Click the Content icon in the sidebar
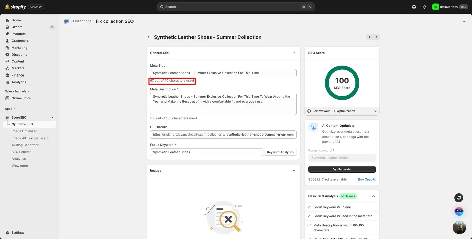The width and height of the screenshot is (472, 239). (x=7, y=61)
